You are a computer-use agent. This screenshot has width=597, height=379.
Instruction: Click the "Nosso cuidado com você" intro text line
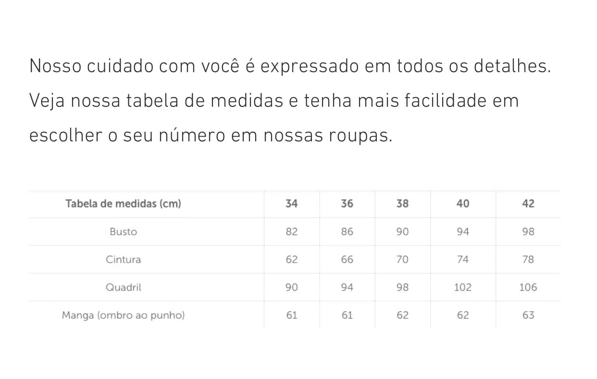click(290, 66)
